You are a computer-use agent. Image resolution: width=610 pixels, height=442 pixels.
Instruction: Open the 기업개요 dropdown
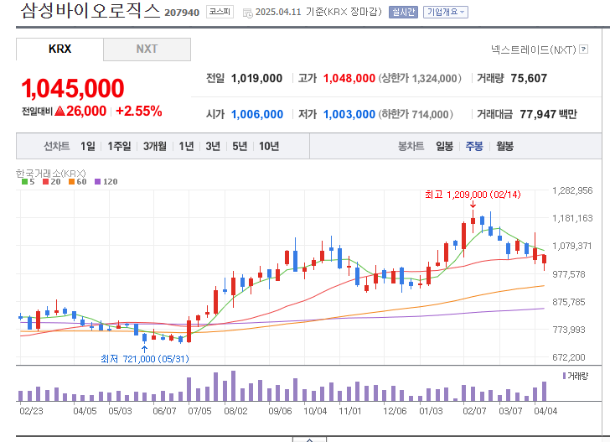(x=446, y=12)
